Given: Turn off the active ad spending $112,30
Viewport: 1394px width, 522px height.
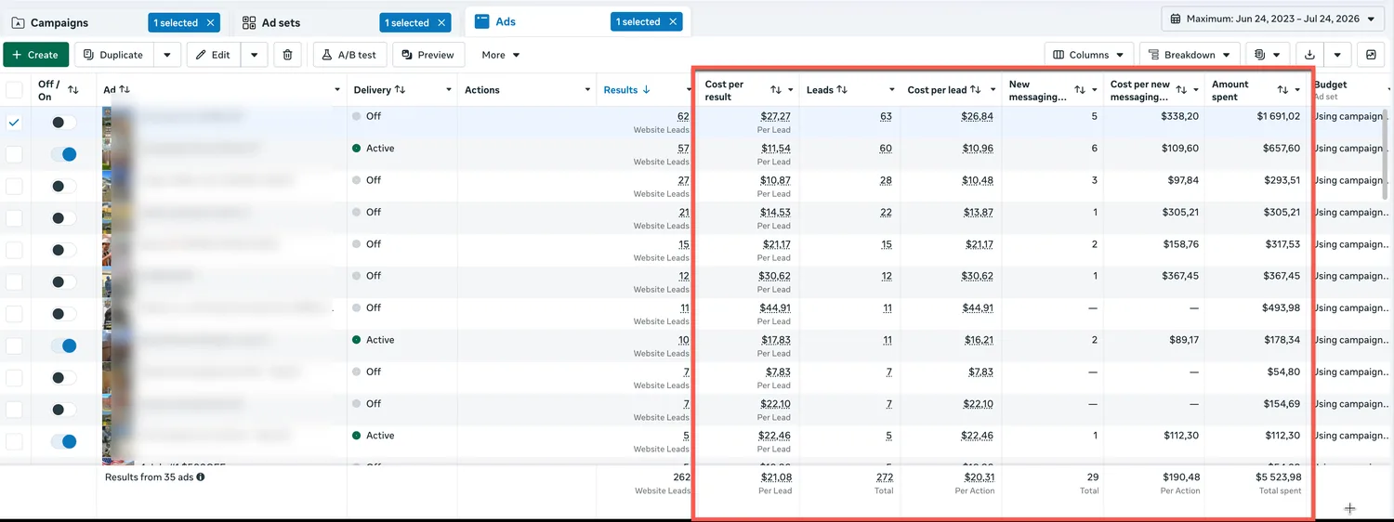Looking at the screenshot, I should point(63,441).
